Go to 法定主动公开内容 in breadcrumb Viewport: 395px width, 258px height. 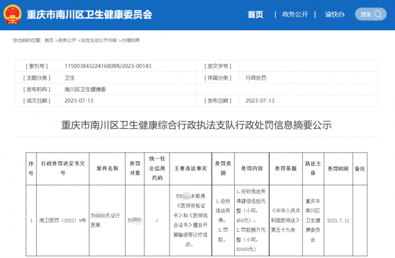point(99,40)
